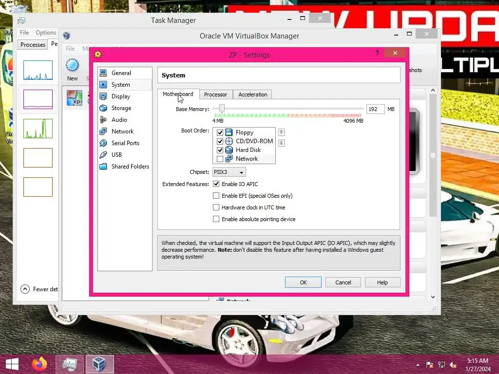
Task: Switch to the Motherboard tab
Action: tap(178, 94)
